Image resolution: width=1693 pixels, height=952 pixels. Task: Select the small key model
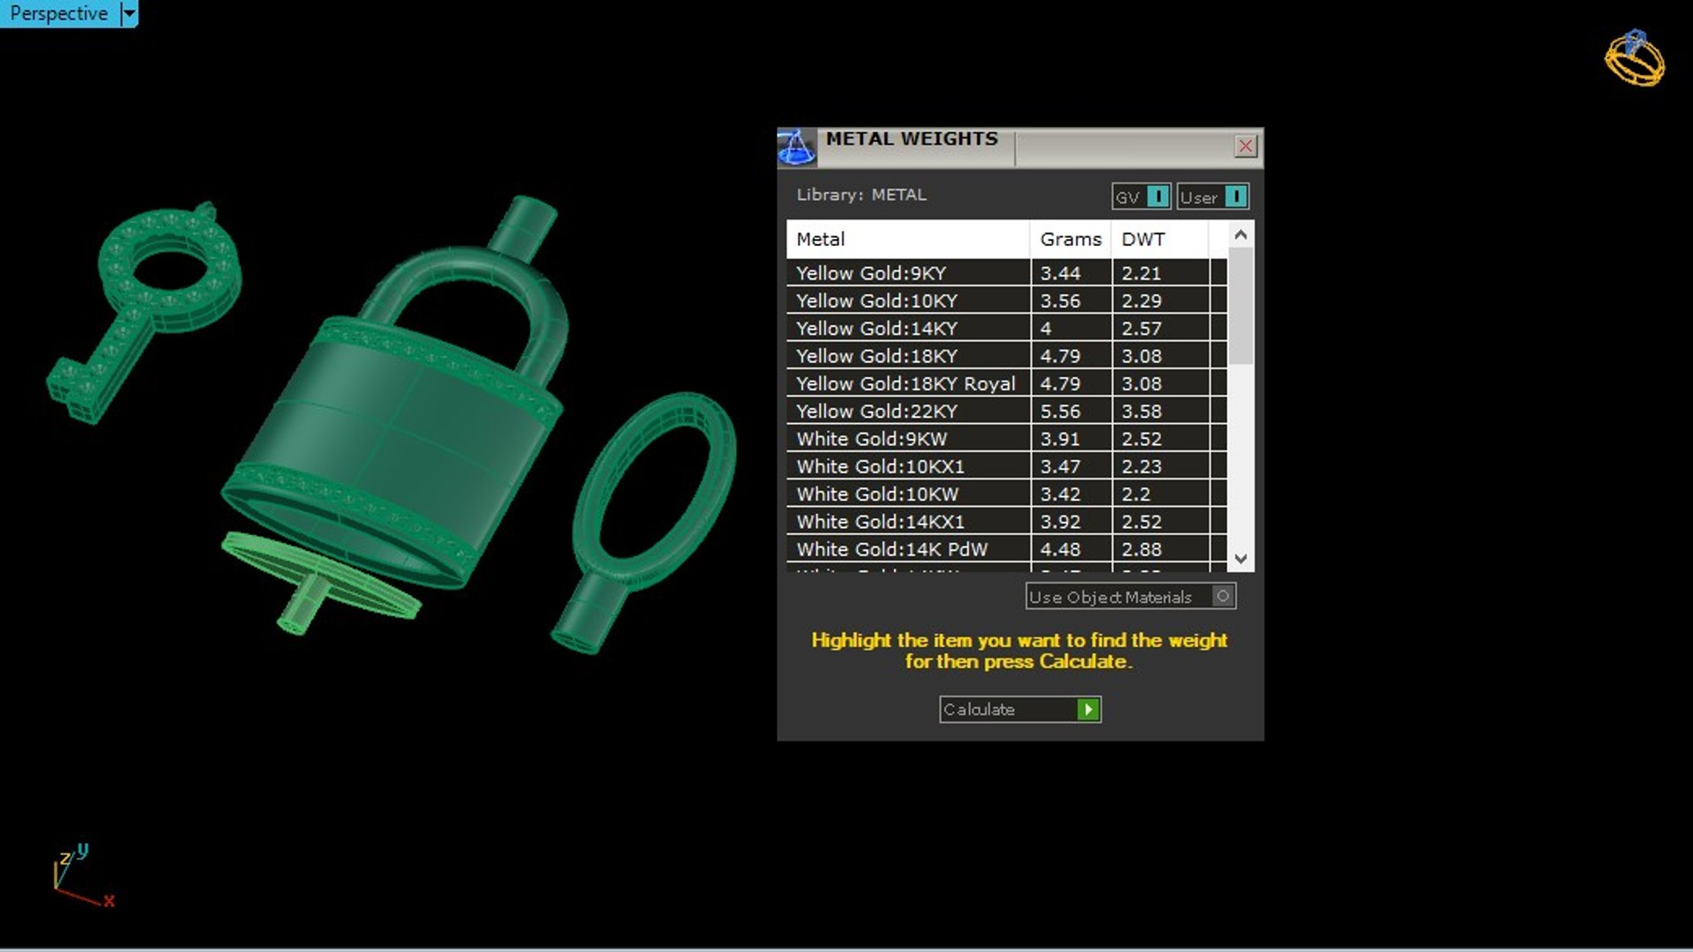(145, 309)
